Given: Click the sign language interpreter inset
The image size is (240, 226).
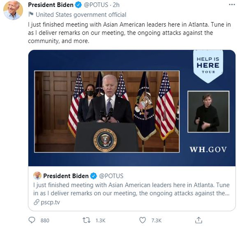Looking at the screenshot, I should click(208, 112).
